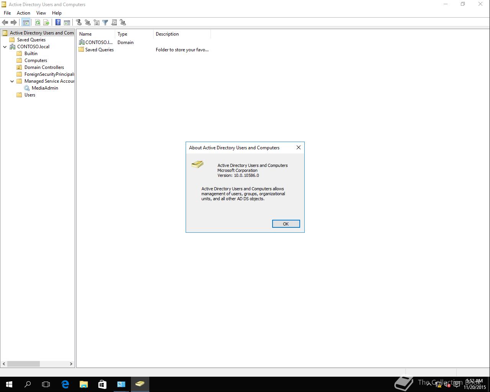The height and width of the screenshot is (392, 490).
Task: Sort by the Name column header
Action: [x=96, y=34]
